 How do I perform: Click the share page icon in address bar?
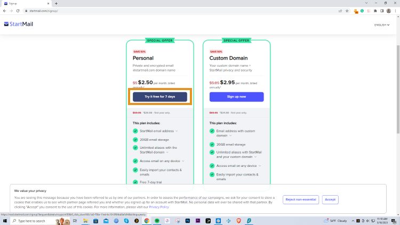coord(340,11)
